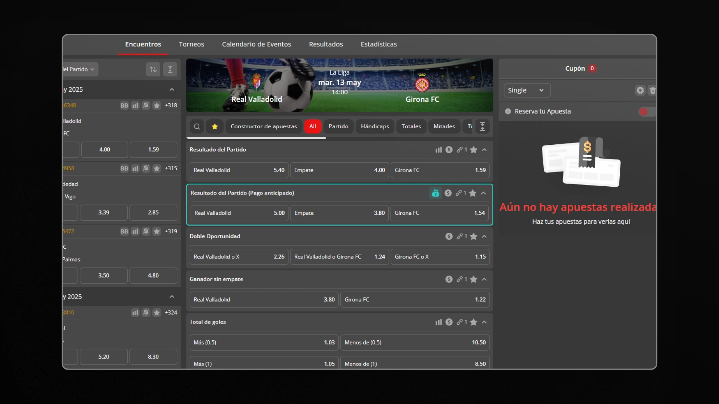Screen dimensions: 719x404
Task: Open statistics bars icon for +324 match
Action: tap(135, 313)
